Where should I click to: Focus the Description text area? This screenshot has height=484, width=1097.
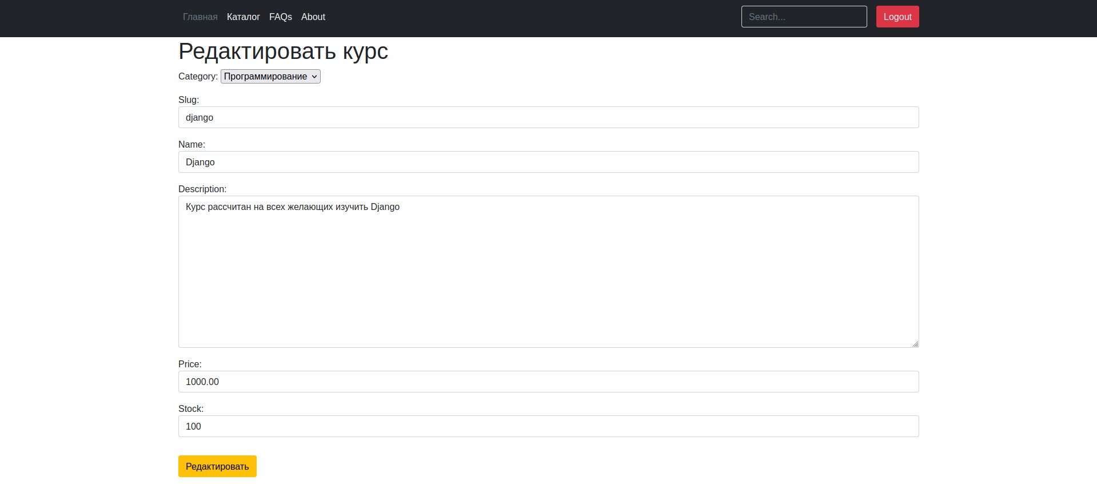[548, 272]
